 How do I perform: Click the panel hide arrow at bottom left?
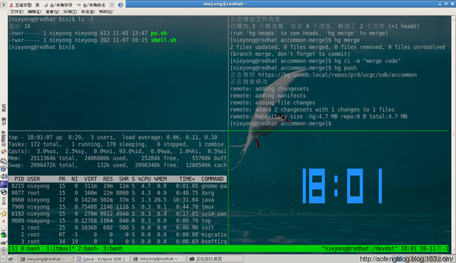point(2,259)
